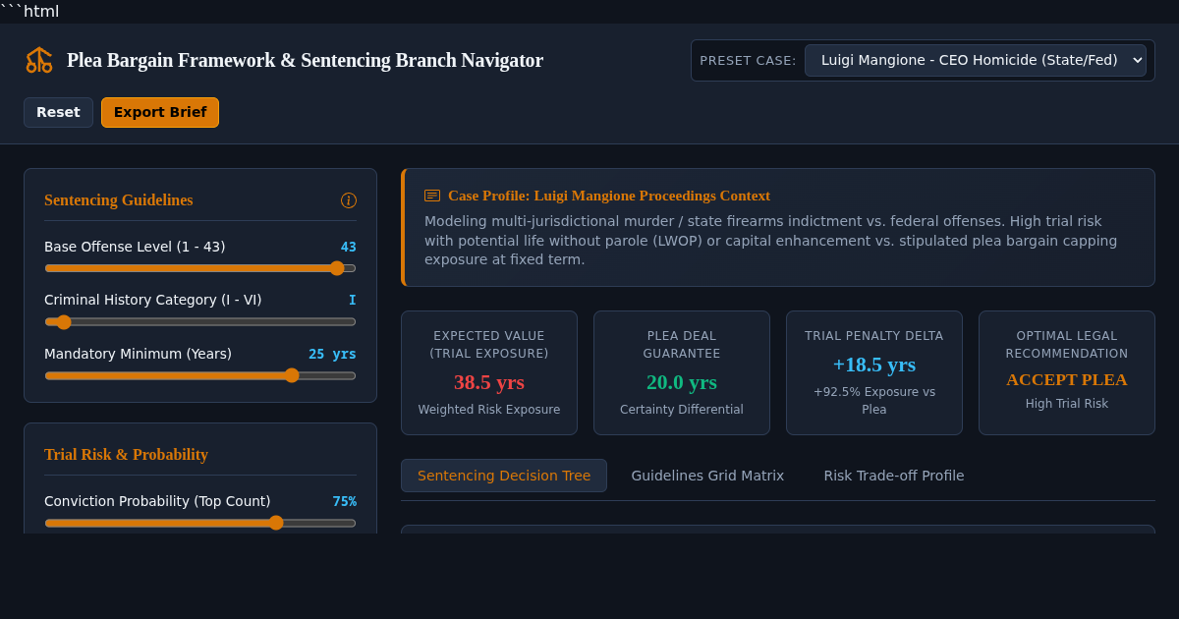The image size is (1179, 619).
Task: Click the High Trial Risk caption
Action: (x=1067, y=404)
